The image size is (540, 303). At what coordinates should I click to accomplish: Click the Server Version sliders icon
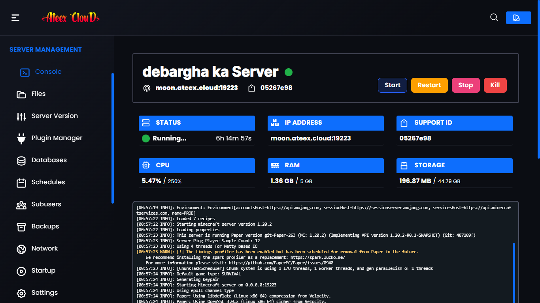(x=21, y=116)
